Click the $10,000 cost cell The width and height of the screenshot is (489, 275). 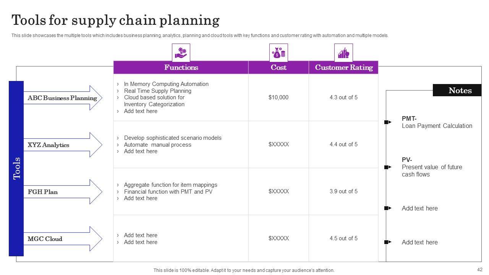279,97
